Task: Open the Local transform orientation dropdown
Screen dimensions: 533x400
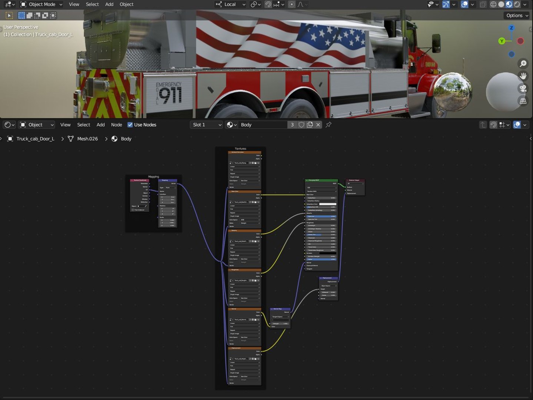Action: point(230,4)
